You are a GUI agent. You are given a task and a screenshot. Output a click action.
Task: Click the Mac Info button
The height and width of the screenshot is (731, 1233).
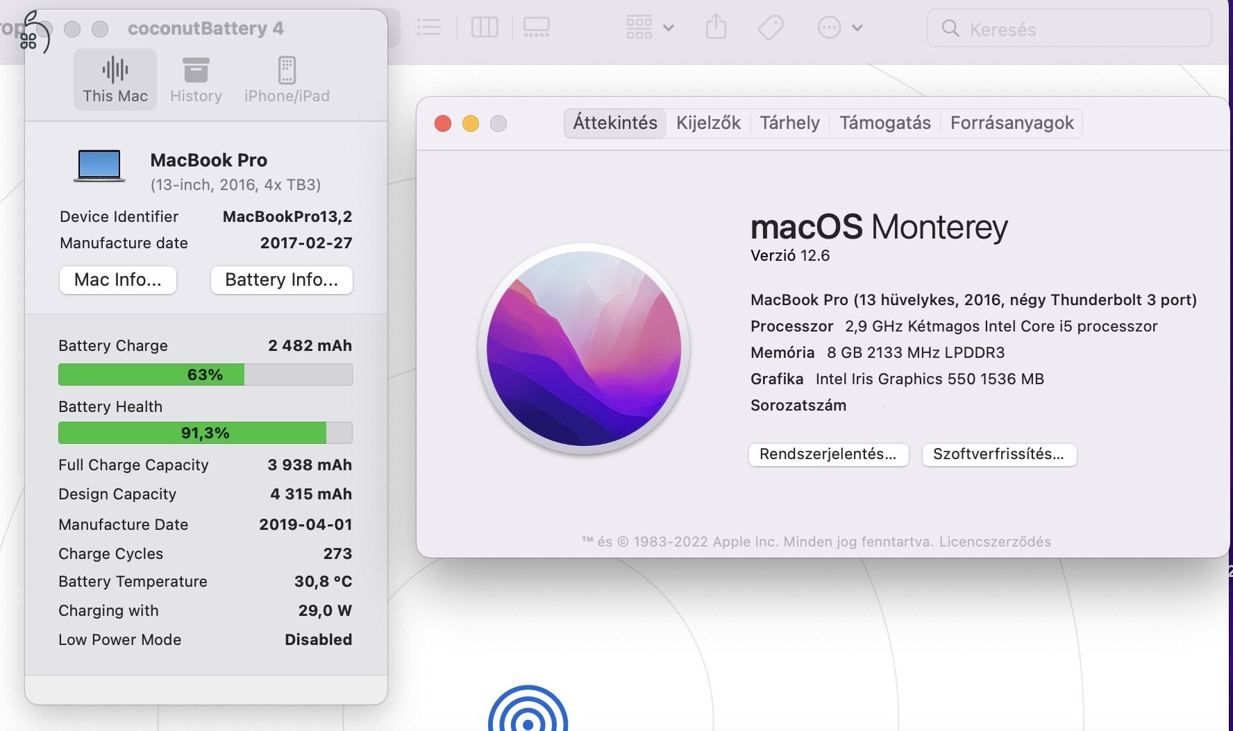117,280
